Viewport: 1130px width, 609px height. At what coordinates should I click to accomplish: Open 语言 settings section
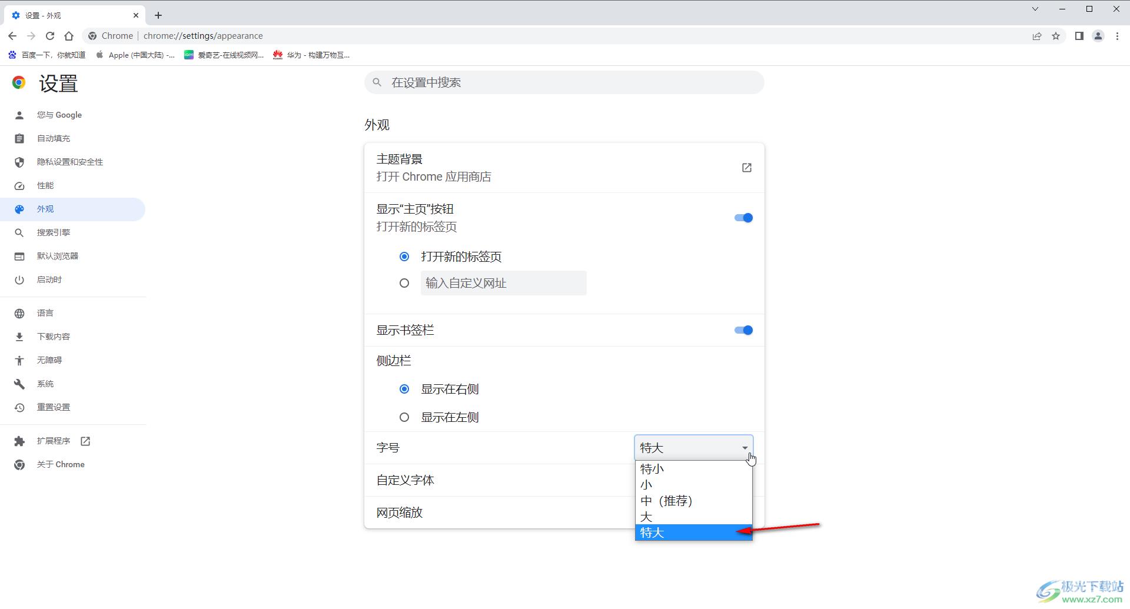(72, 313)
